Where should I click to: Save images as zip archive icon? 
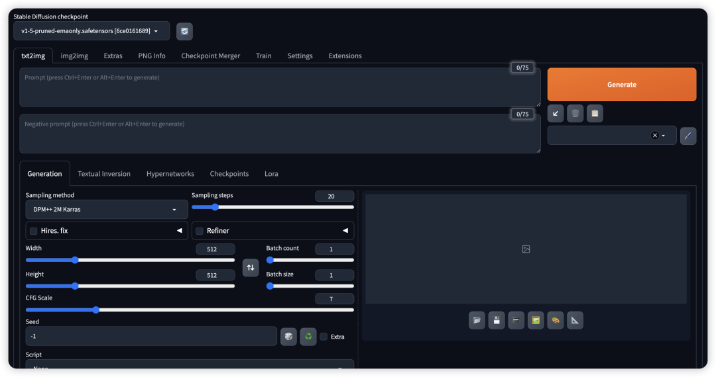click(516, 321)
